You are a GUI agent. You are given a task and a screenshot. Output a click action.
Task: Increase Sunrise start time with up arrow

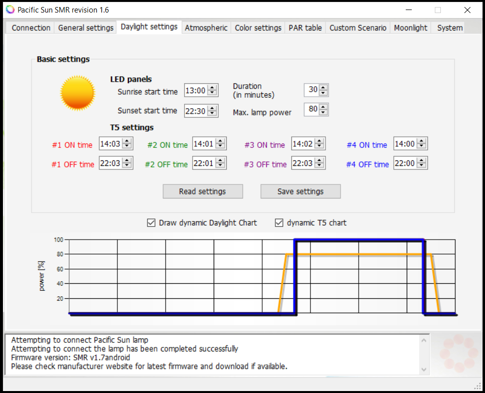(x=212, y=88)
